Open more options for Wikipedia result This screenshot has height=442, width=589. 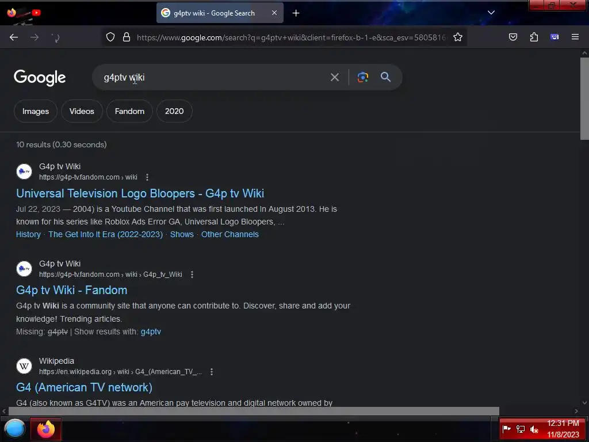coord(212,372)
